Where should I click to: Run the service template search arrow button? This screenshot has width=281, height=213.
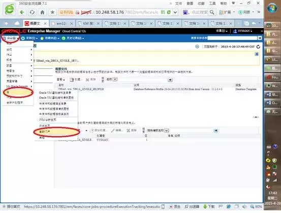tap(216, 131)
